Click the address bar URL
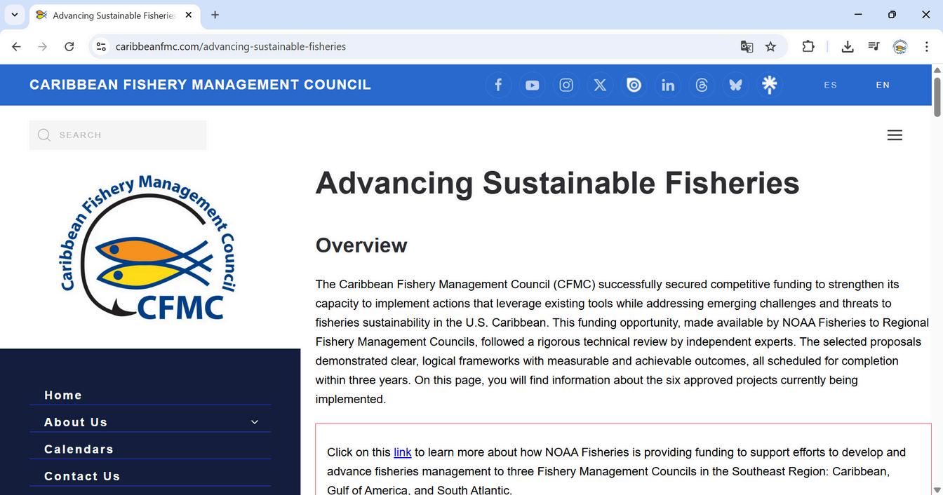 click(x=231, y=46)
